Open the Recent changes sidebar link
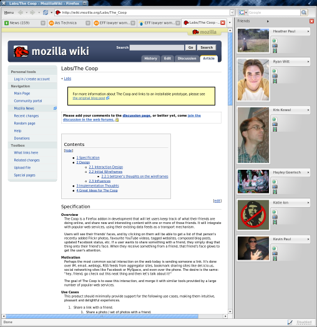317x327 pixels. pyautogui.click(x=26, y=115)
